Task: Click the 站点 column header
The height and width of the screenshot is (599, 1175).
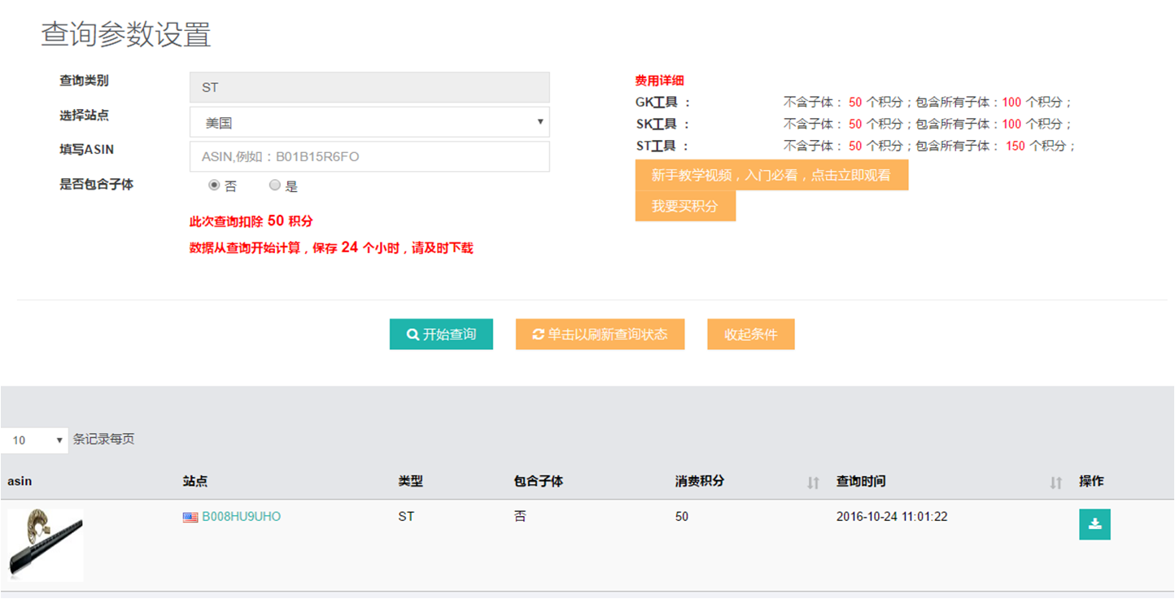Action: coord(195,481)
